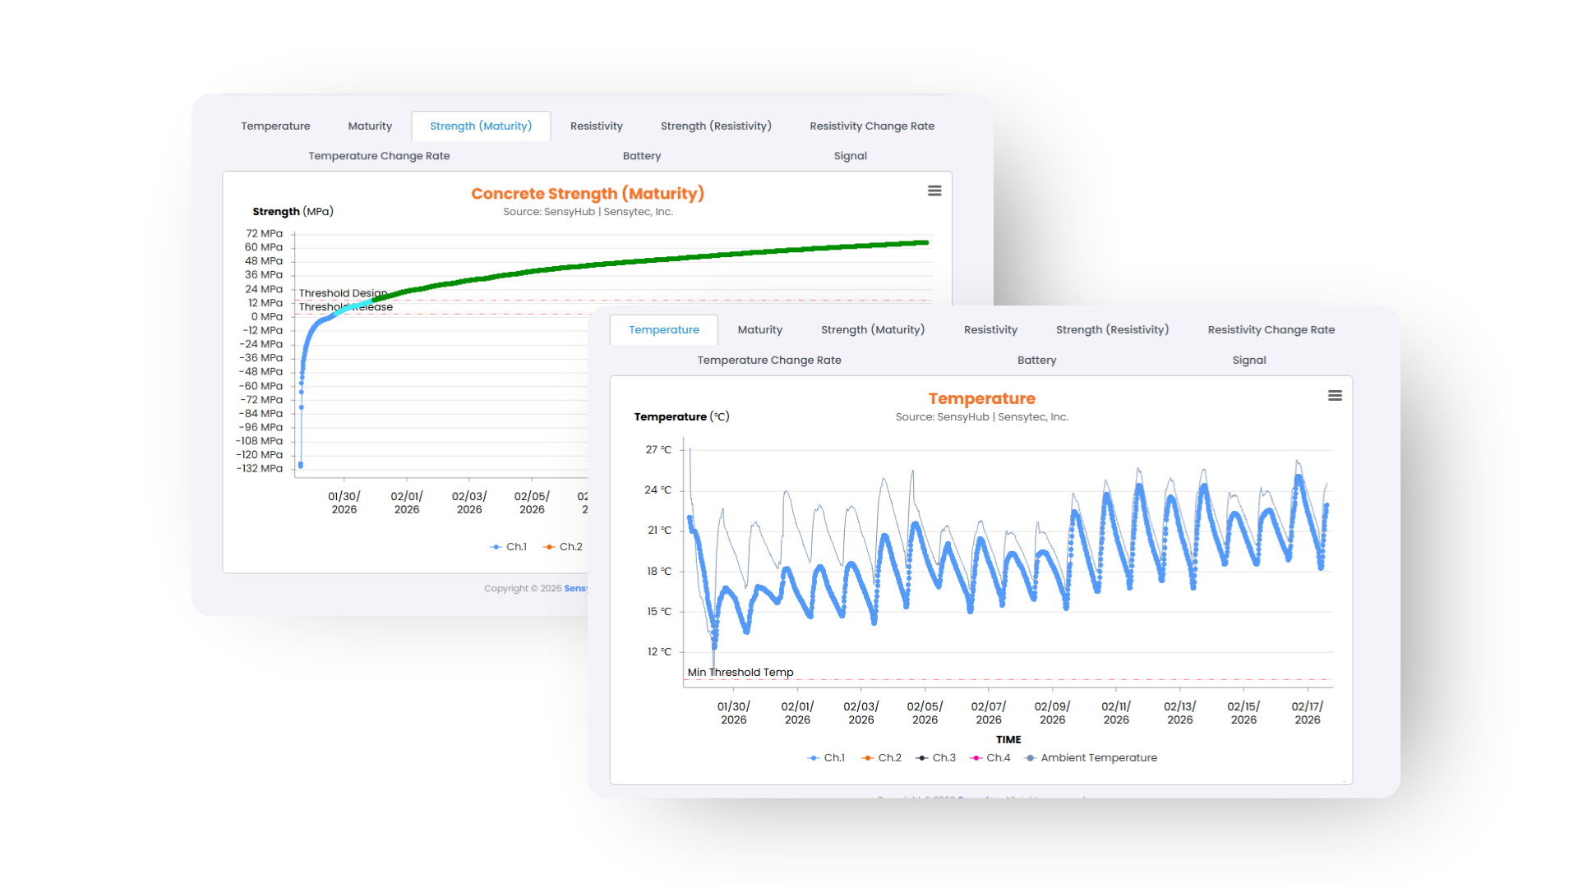Switch to Maturity tab in front panel
The image size is (1578, 887).
point(759,330)
